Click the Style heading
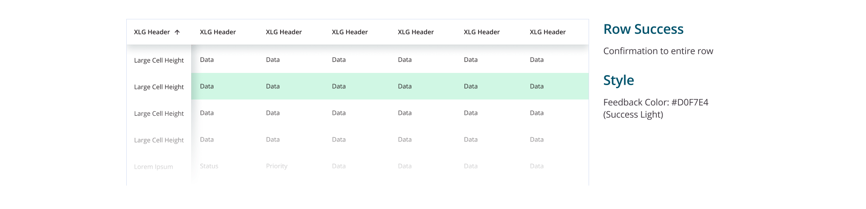Screen dimensions: 866x209 618,80
